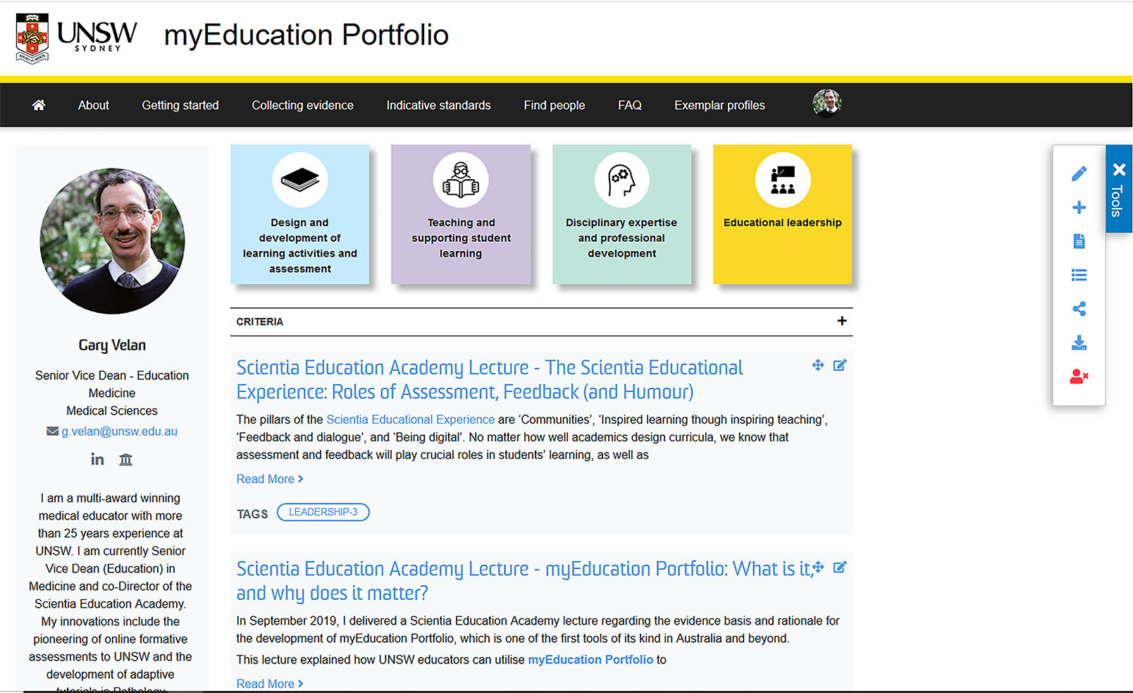The width and height of the screenshot is (1133, 693).
Task: Click Gary Velan profile photo
Action: tap(112, 240)
